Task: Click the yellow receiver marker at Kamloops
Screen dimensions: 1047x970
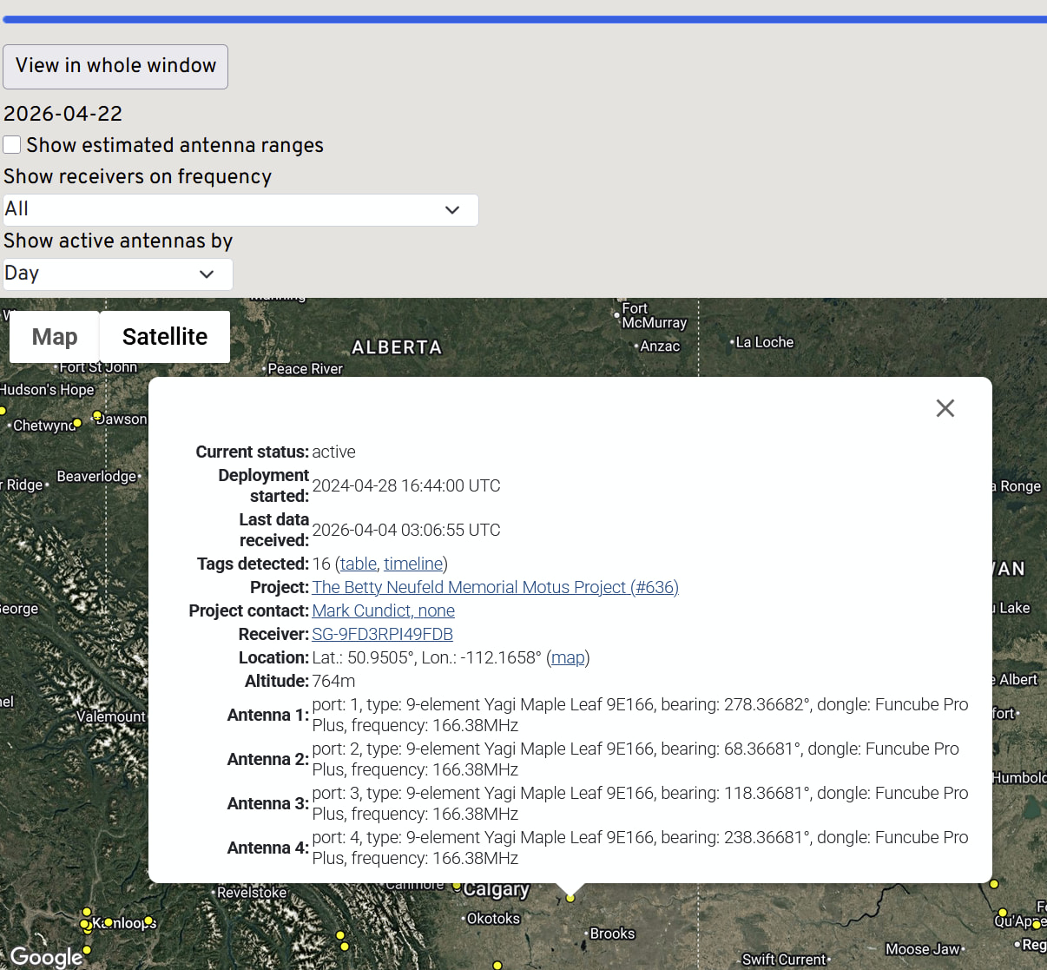Action: [x=109, y=922]
